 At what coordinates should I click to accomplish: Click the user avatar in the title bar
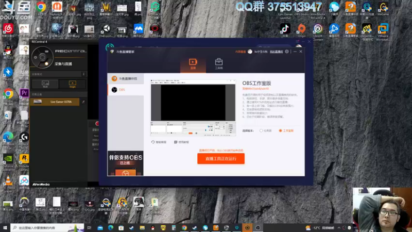tap(250, 52)
